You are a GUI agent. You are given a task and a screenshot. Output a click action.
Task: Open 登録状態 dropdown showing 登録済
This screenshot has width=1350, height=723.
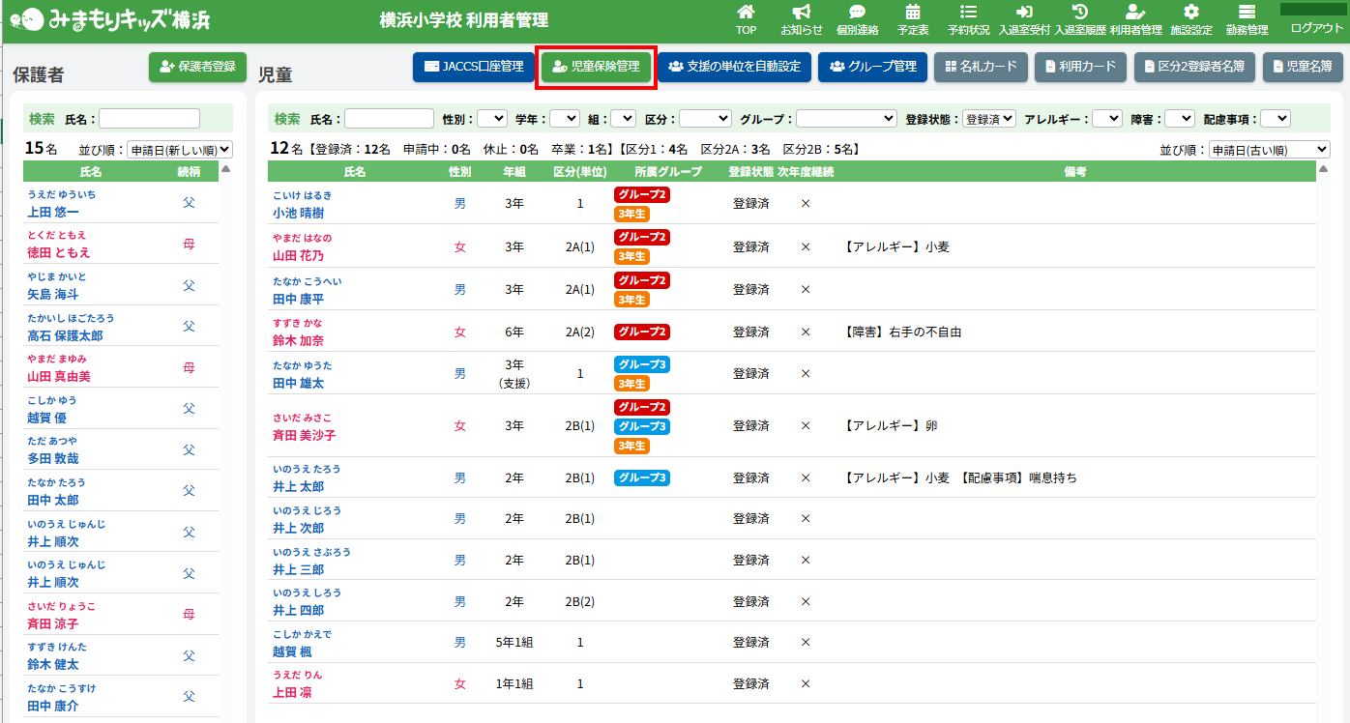point(988,119)
